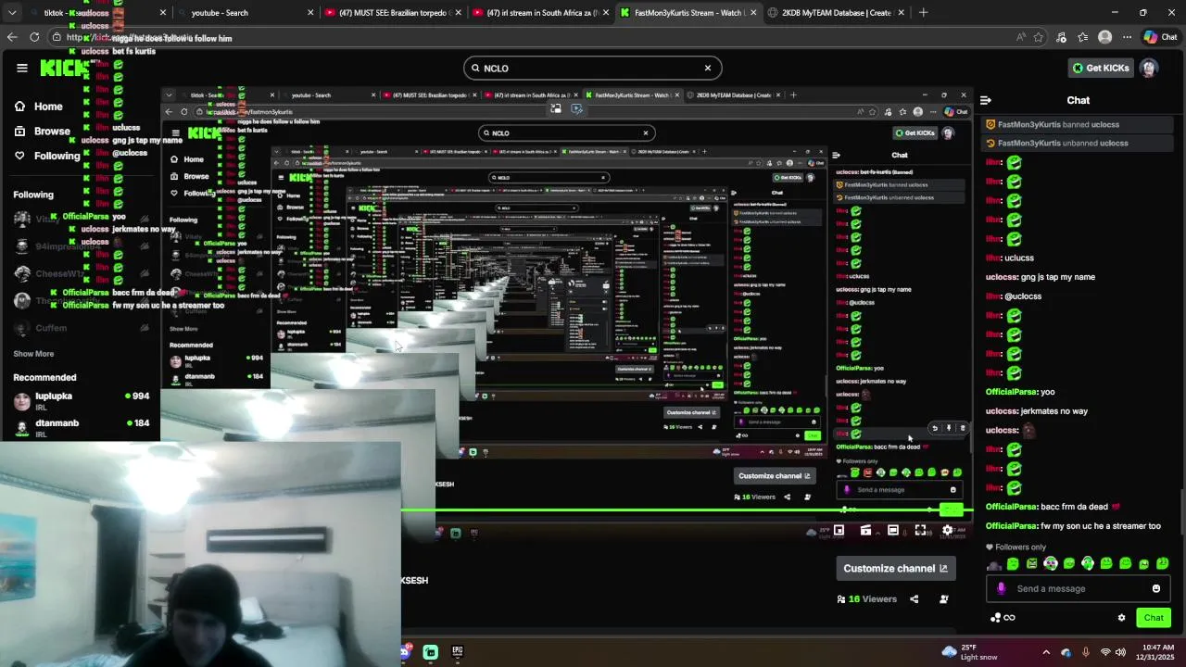The image size is (1186, 667).
Task: Open the Kick sidebar hamburger menu
Action: (x=21, y=68)
